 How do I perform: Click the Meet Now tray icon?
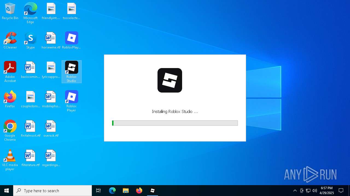tap(302, 191)
